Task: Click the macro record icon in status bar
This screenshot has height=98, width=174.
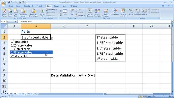Action: (9, 96)
